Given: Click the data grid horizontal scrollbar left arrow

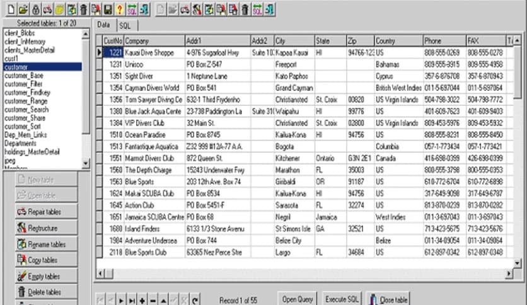Looking at the screenshot, I should (x=100, y=273).
